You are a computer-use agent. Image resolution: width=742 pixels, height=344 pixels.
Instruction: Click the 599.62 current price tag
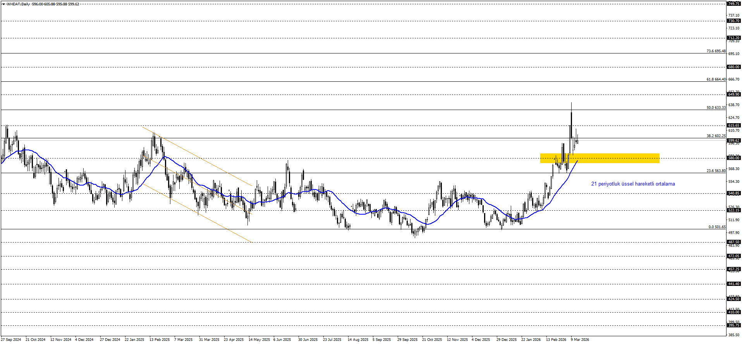(733, 141)
